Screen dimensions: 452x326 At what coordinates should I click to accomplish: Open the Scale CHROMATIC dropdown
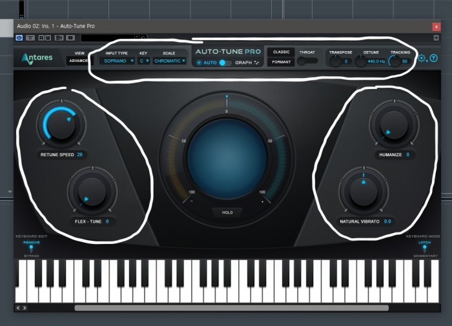pos(169,61)
